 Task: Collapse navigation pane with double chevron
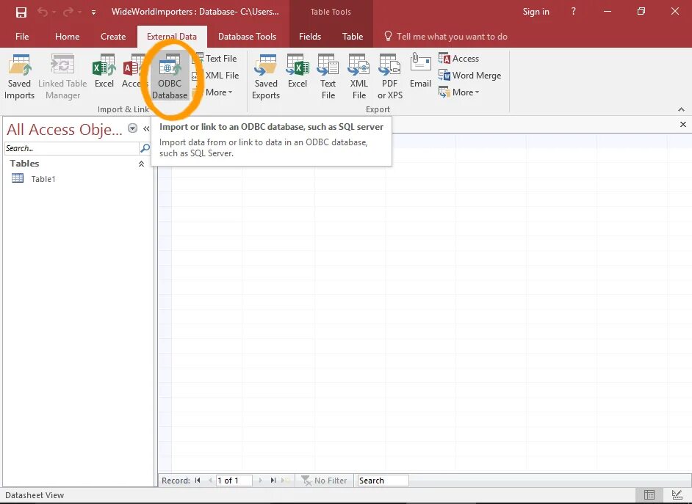[x=146, y=128]
